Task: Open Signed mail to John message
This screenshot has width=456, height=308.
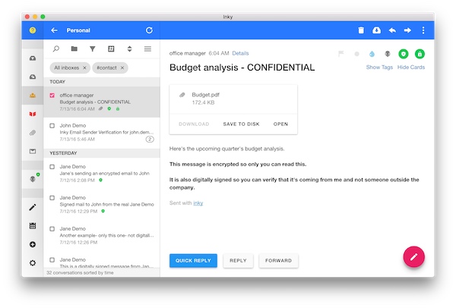Action: [102, 204]
